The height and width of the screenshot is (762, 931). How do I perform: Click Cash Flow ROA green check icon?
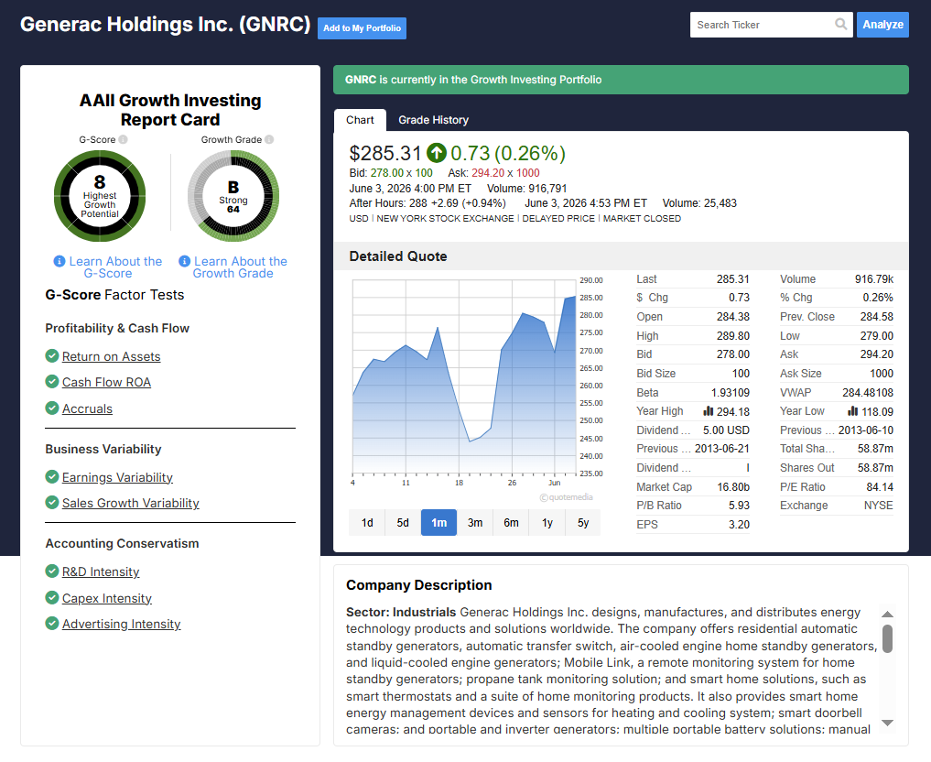pos(52,381)
